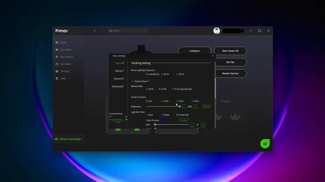
Task: Open the Help sidebar entry
Action: coord(61,79)
